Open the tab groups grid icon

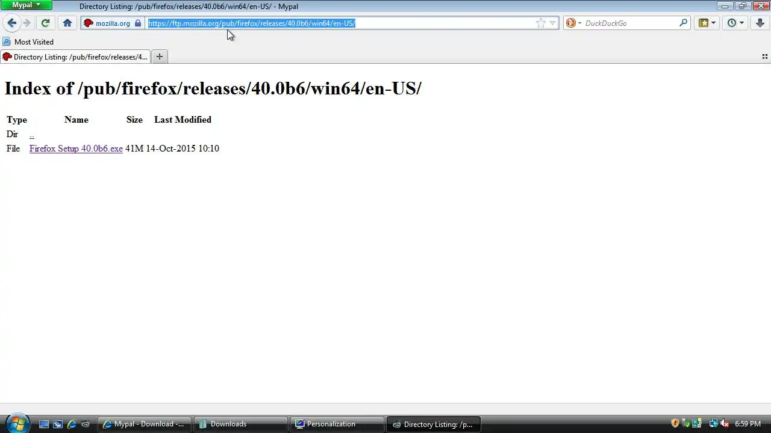[764, 57]
